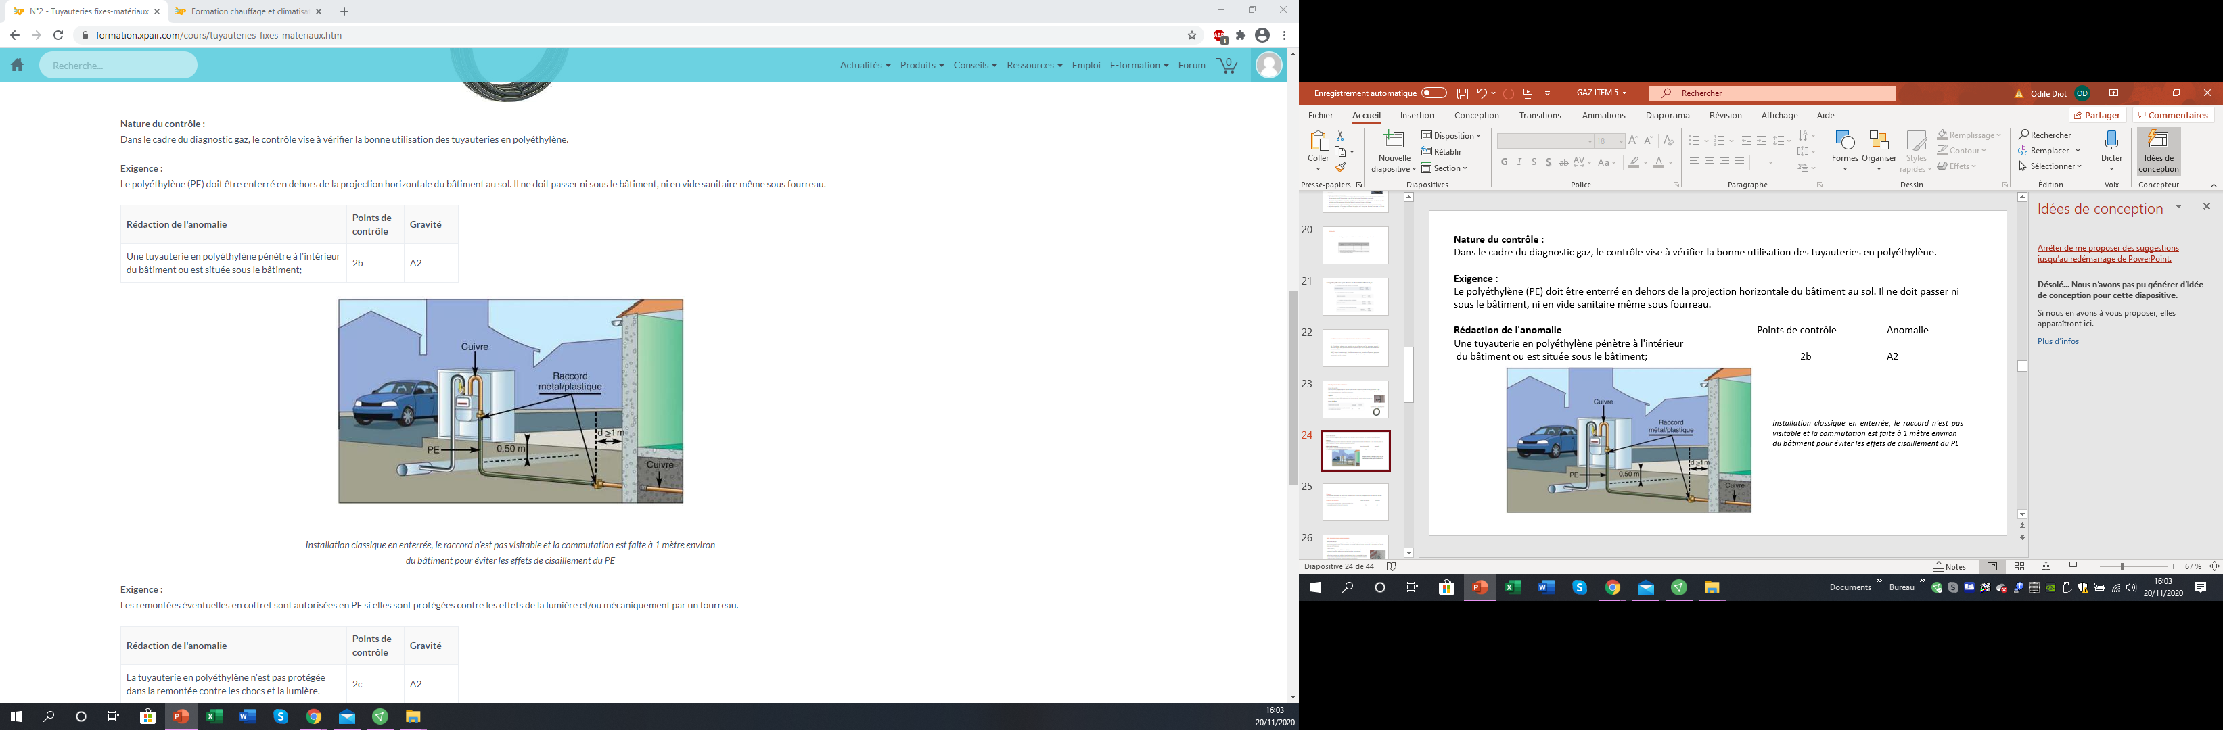Toggle Enregistrement automatique switch
This screenshot has width=2223, height=730.
(x=1434, y=93)
